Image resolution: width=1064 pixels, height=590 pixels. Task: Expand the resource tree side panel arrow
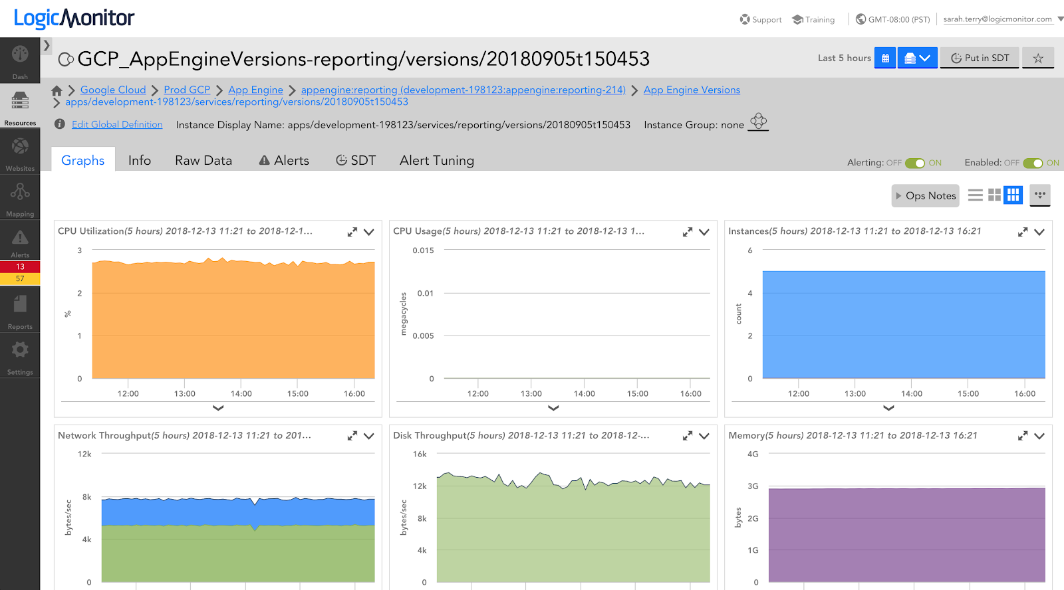click(47, 46)
